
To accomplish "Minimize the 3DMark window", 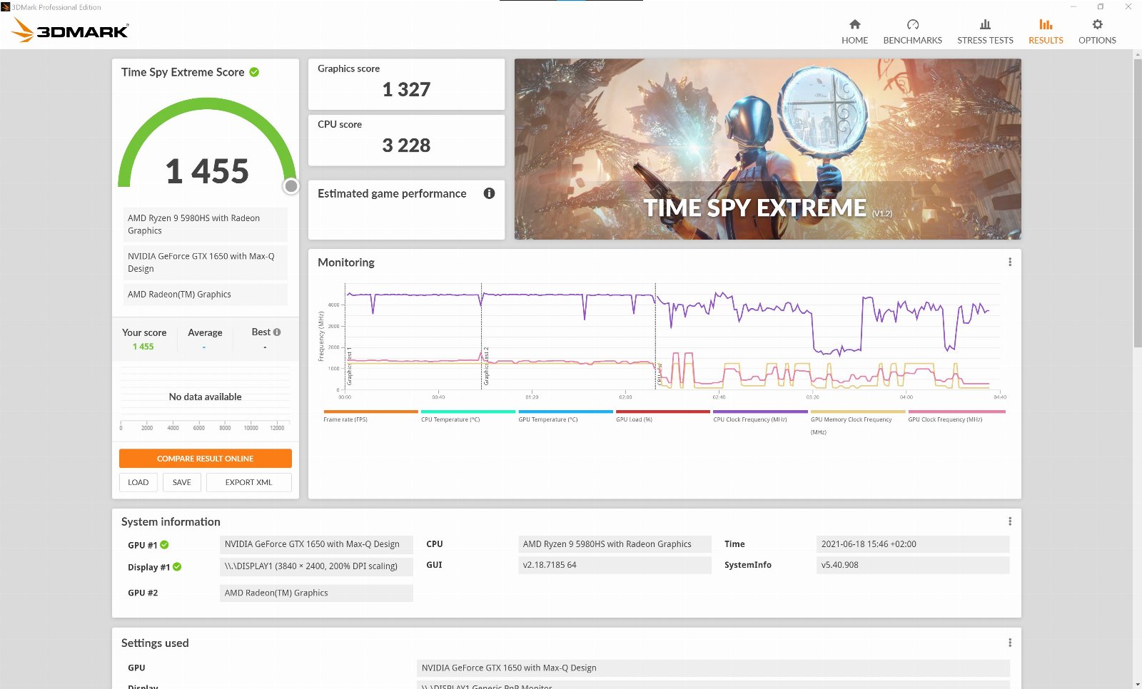I will pos(1073,6).
